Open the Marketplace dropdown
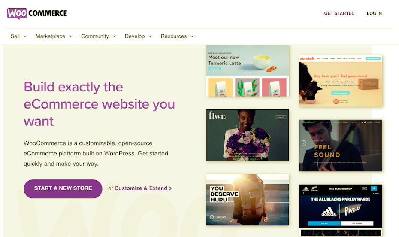The width and height of the screenshot is (399, 237). point(54,36)
